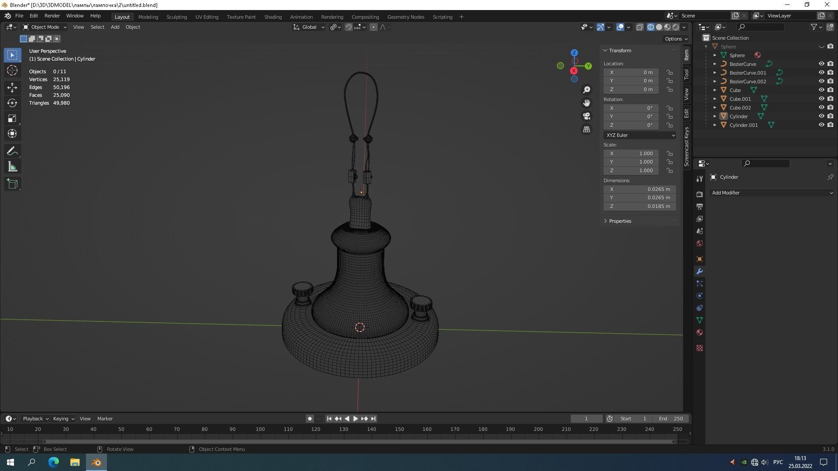Open the Material properties tab
Screen dimensions: 838x471
click(x=700, y=332)
